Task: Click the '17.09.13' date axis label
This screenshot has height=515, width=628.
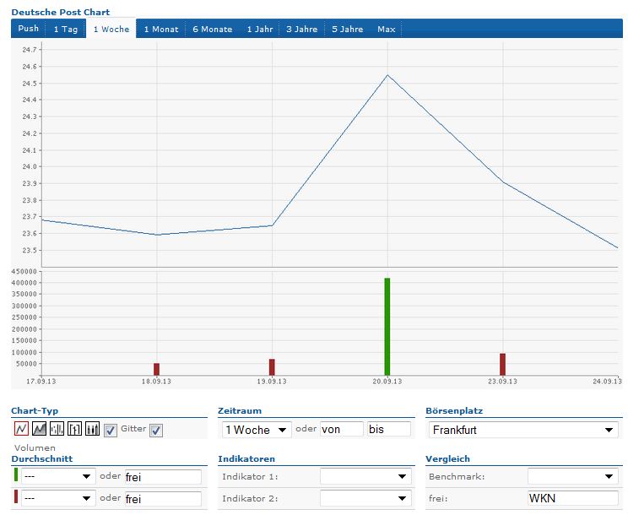Action: tap(41, 382)
